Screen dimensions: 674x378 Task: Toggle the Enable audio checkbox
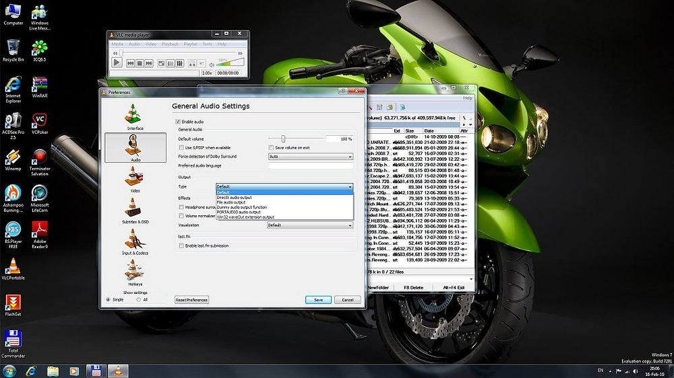[177, 122]
